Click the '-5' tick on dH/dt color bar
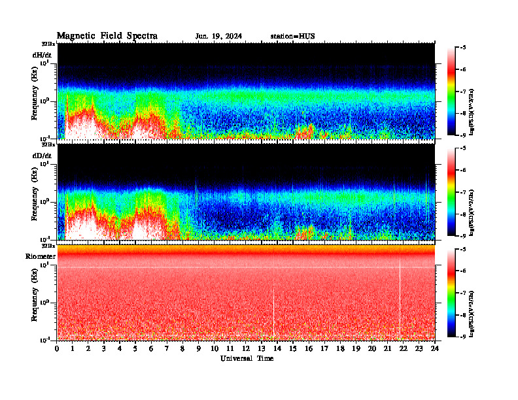This screenshot has height=400, width=518. 462,48
